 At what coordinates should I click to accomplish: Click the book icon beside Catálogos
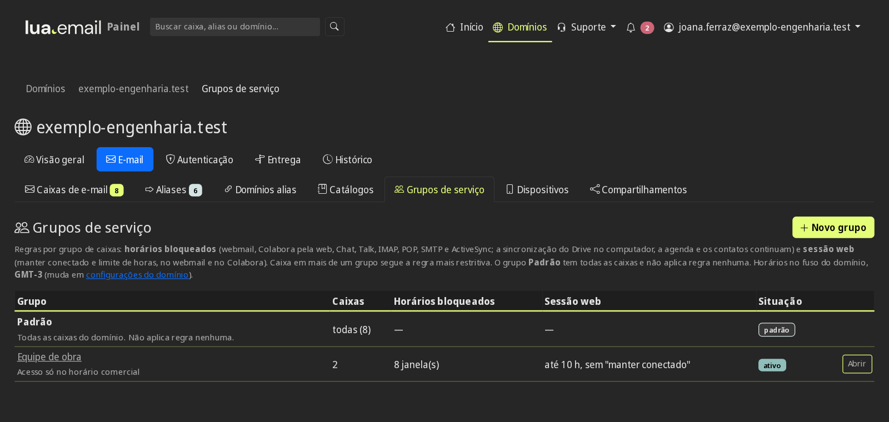point(322,189)
